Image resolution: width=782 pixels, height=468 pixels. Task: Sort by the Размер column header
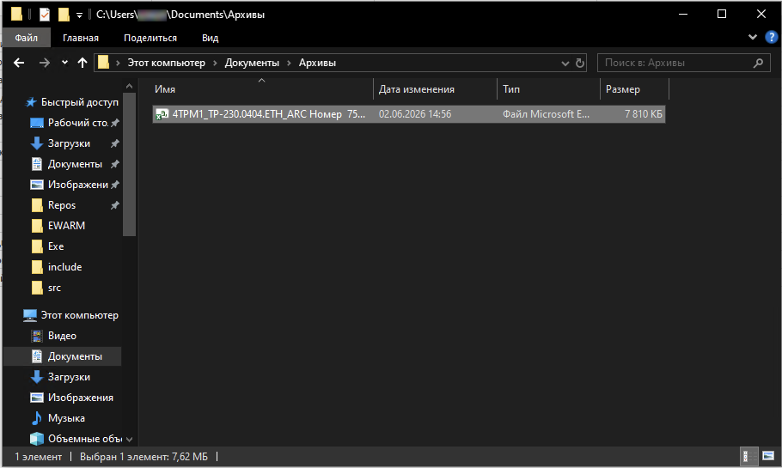(634, 89)
